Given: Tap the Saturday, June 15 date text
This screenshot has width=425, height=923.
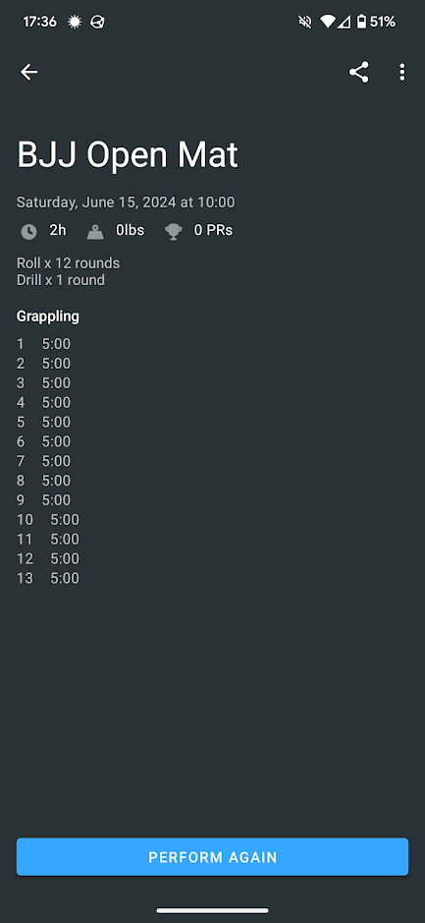Looking at the screenshot, I should tap(126, 202).
